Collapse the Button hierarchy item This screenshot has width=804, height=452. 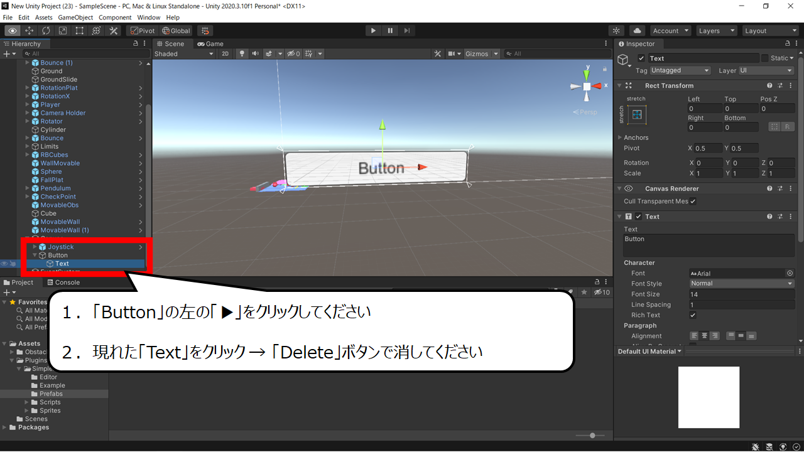35,256
